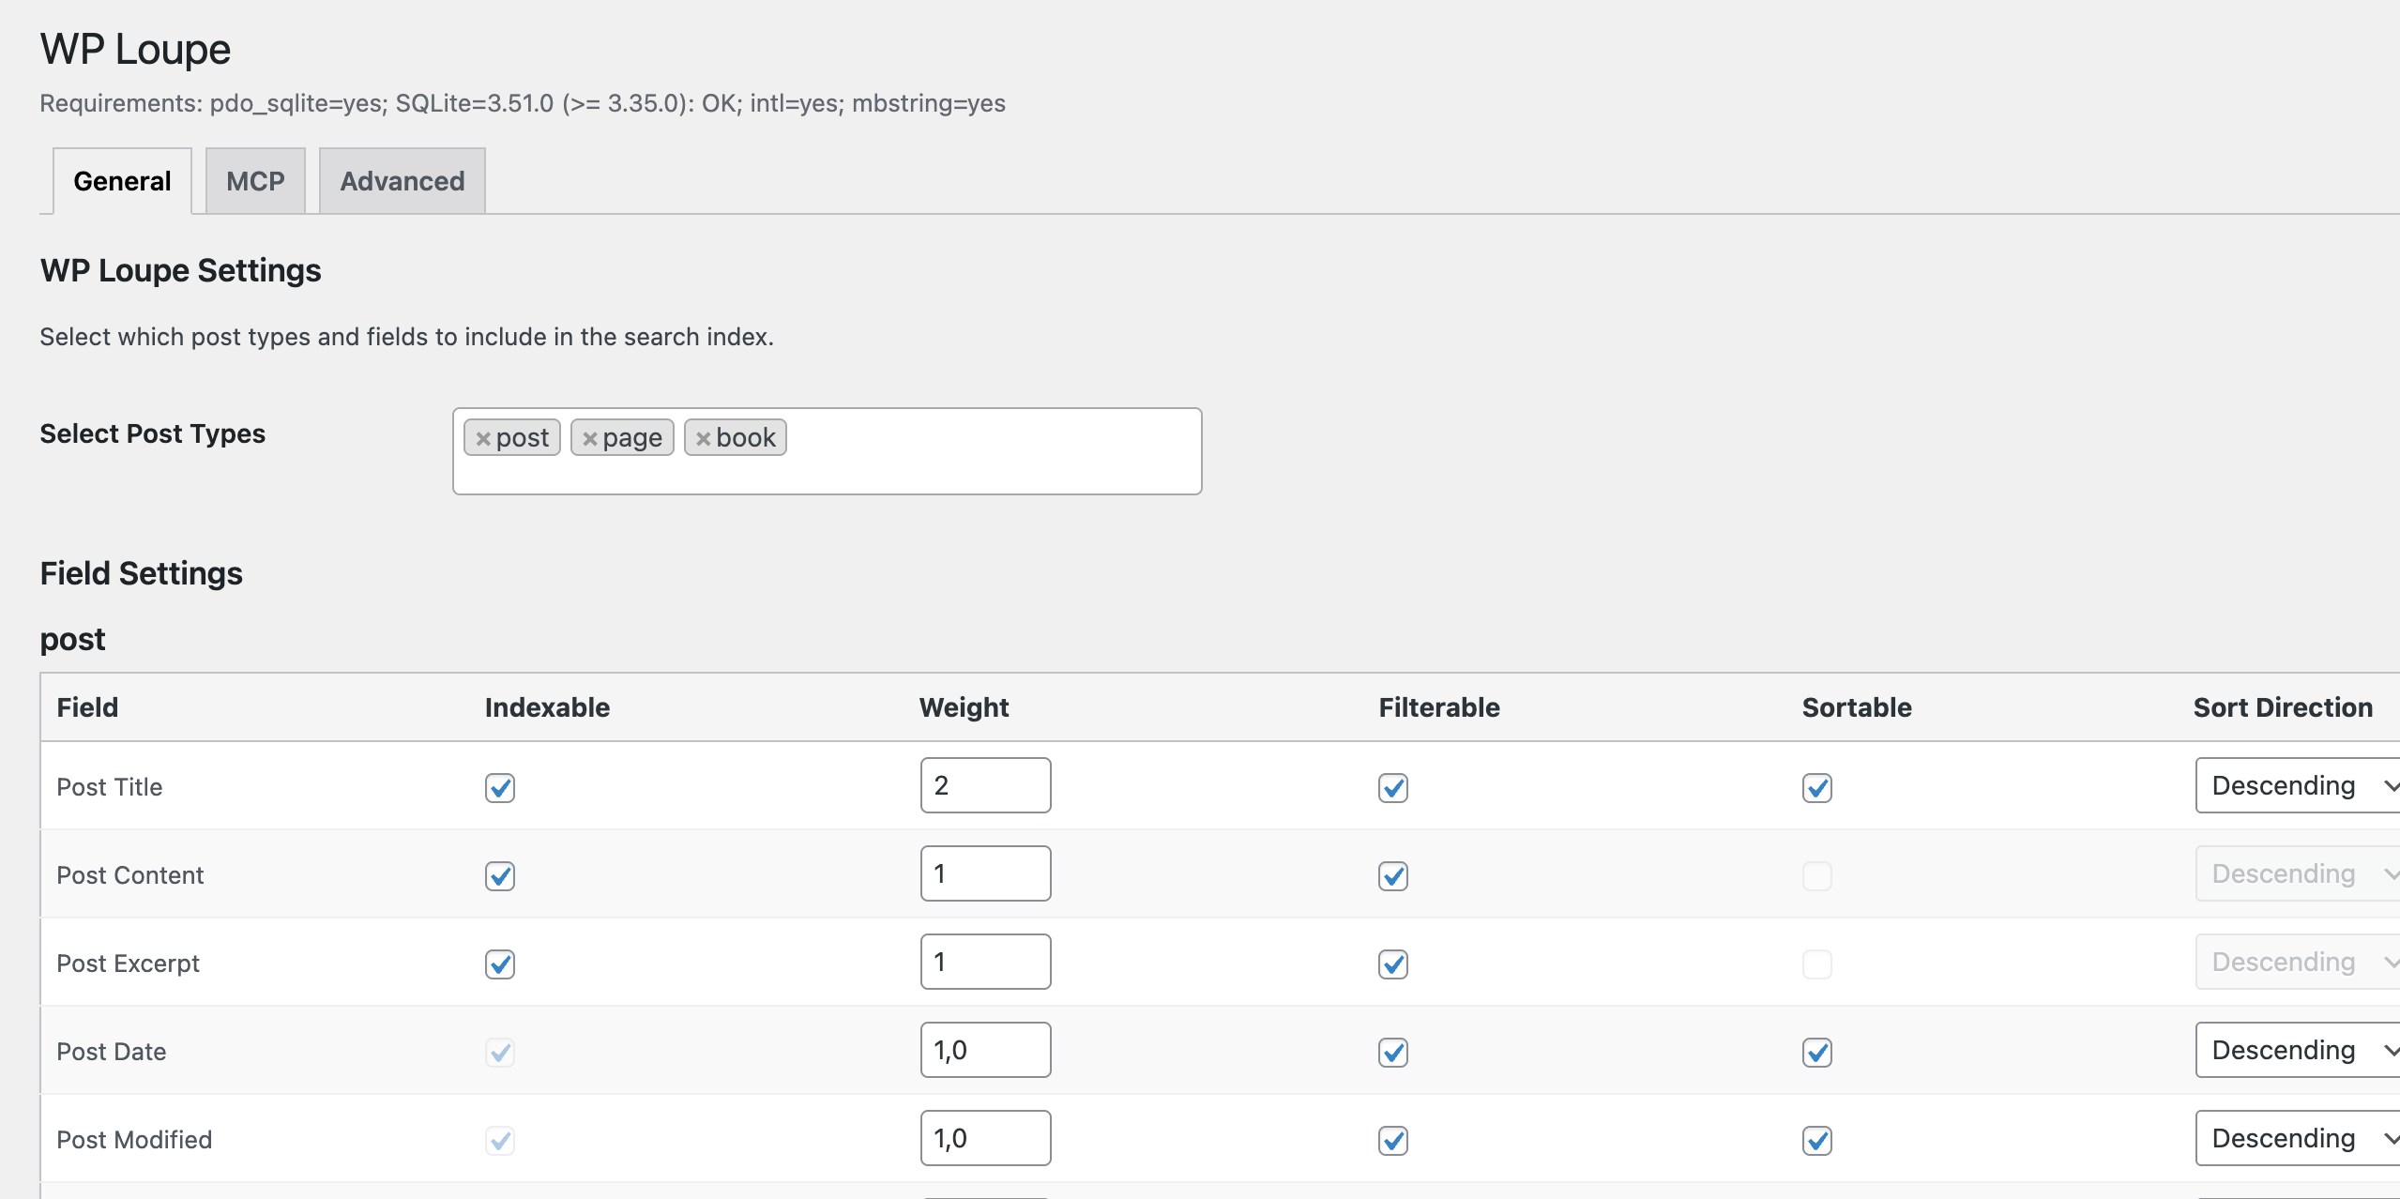Image resolution: width=2400 pixels, height=1199 pixels.
Task: Uncheck Sortable for Post Title
Action: coord(1817,787)
